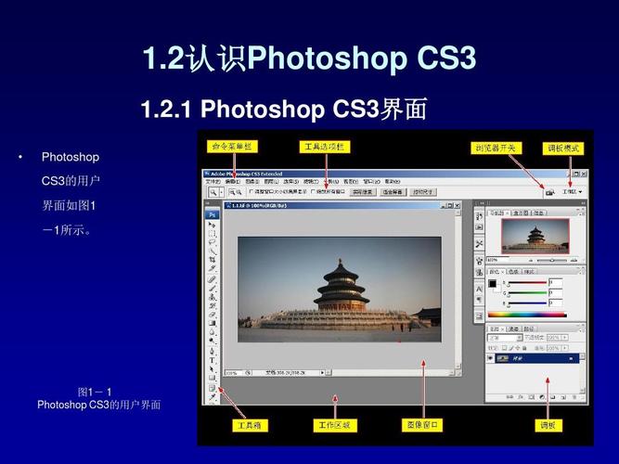Select the Eyedropper tool
Viewport: 619px width, 464px height.
[212, 397]
